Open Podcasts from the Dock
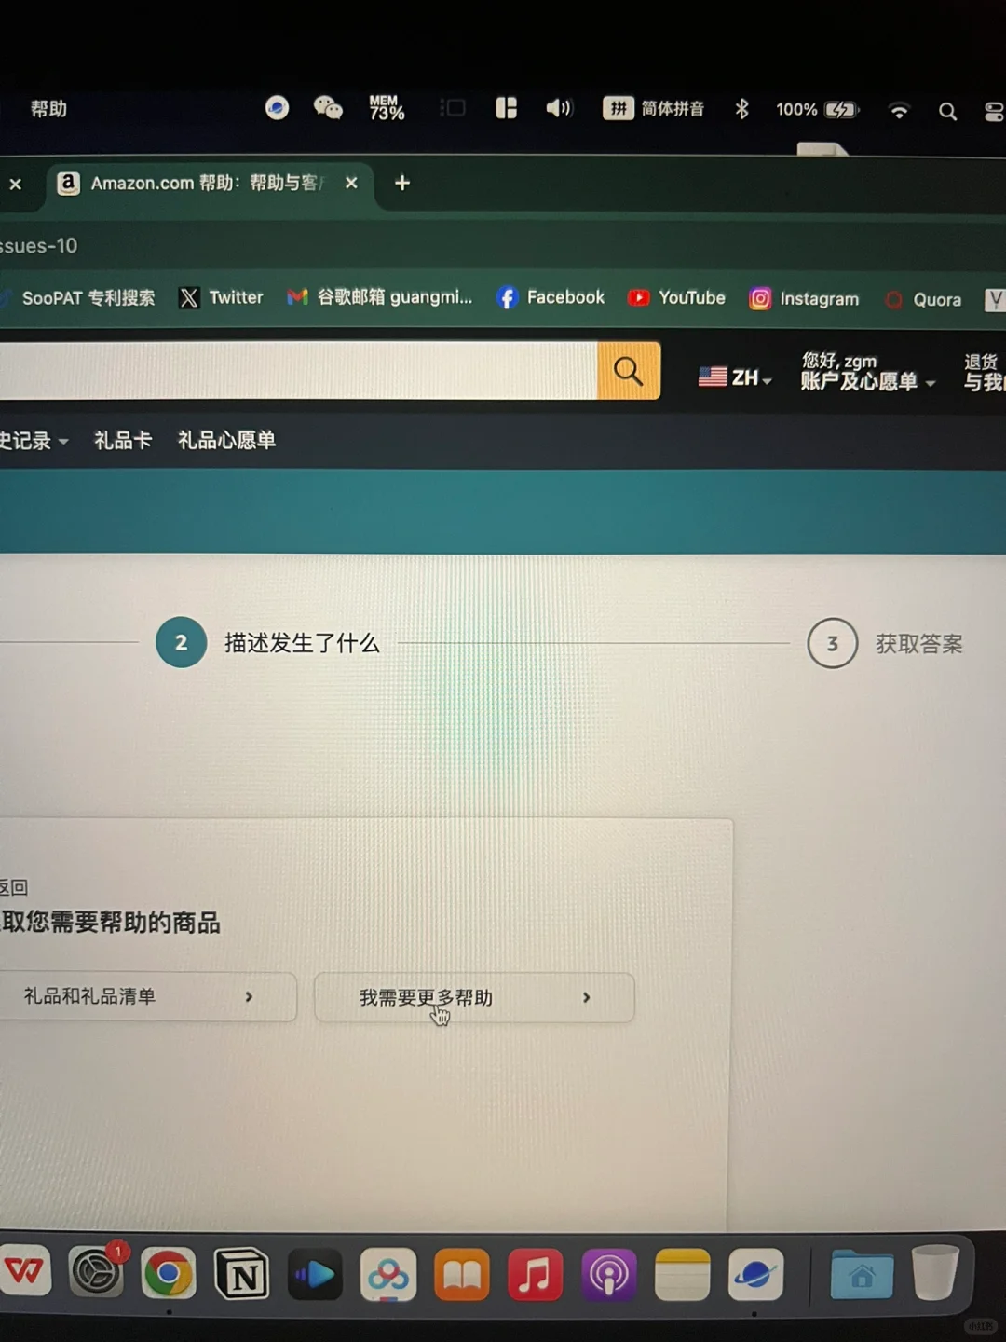1006x1342 pixels. [609, 1274]
